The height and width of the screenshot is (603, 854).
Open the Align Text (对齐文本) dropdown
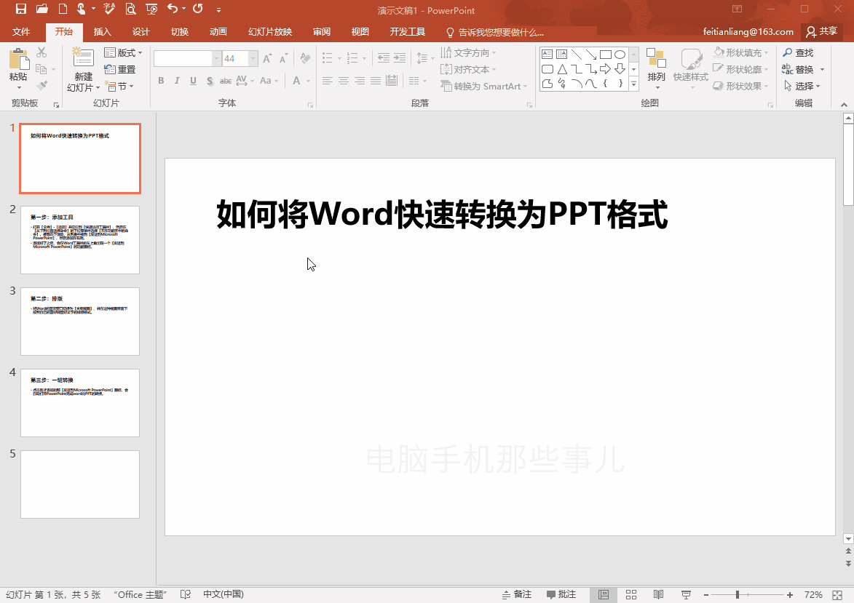coord(468,69)
